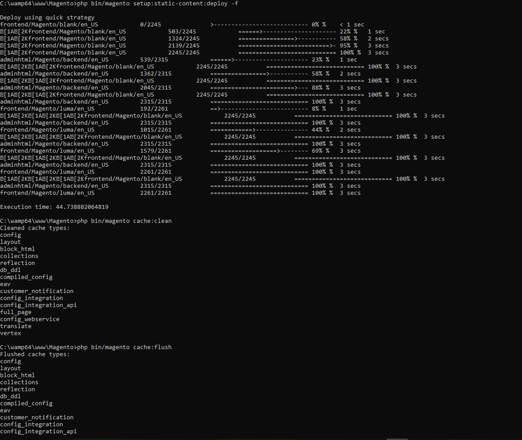The image size is (522, 440).
Task: Click the 'Cleaned cache types:' heading
Action: tap(34, 228)
